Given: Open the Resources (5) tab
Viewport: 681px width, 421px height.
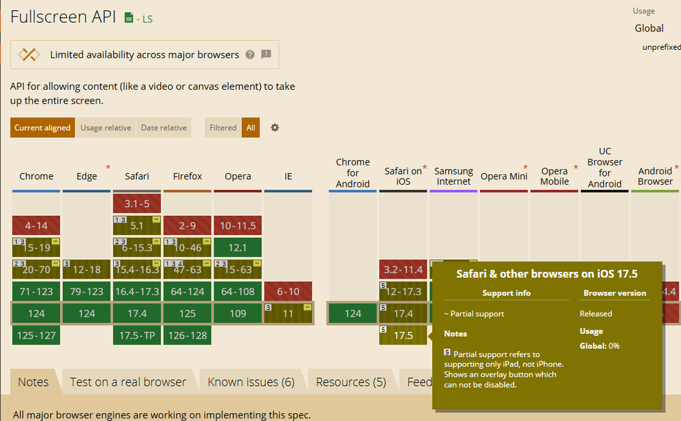Looking at the screenshot, I should [x=351, y=382].
